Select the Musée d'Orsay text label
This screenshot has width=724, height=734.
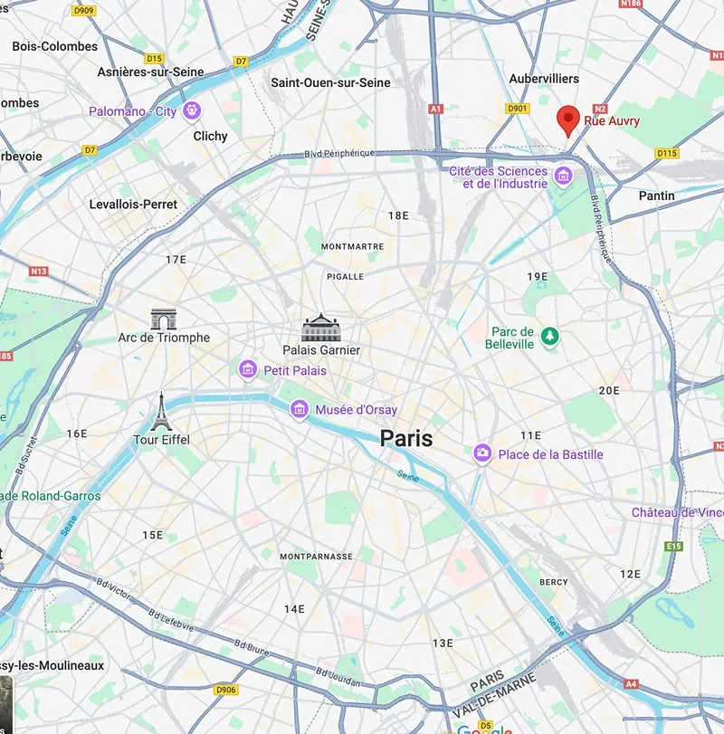point(357,410)
